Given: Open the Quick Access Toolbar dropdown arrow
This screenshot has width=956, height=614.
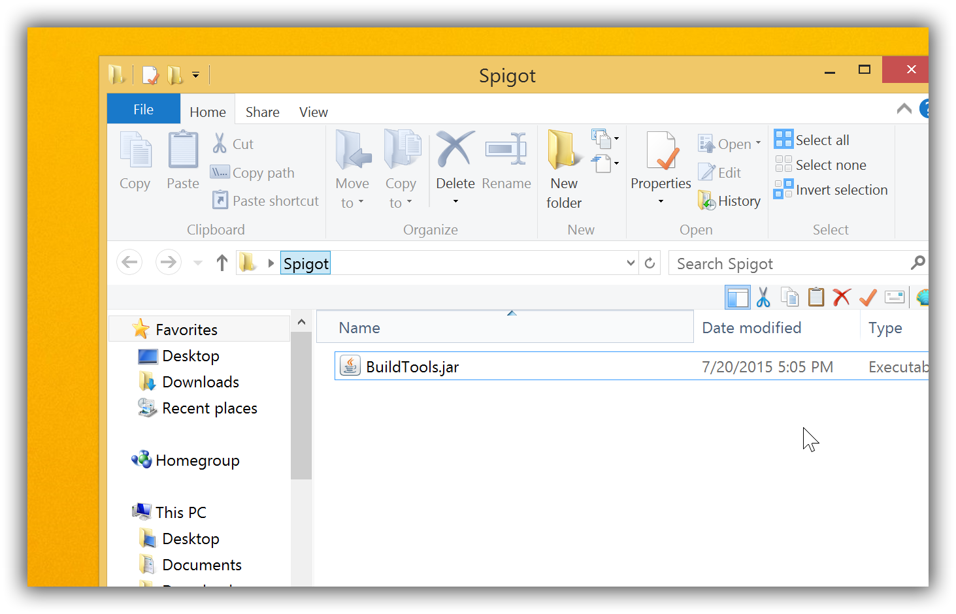Looking at the screenshot, I should click(x=195, y=74).
